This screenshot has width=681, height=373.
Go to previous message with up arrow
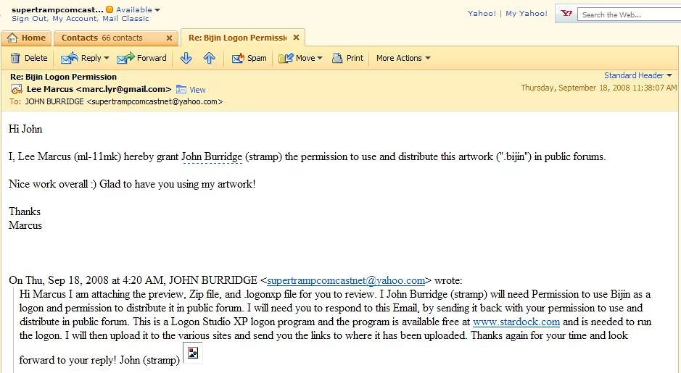click(210, 58)
